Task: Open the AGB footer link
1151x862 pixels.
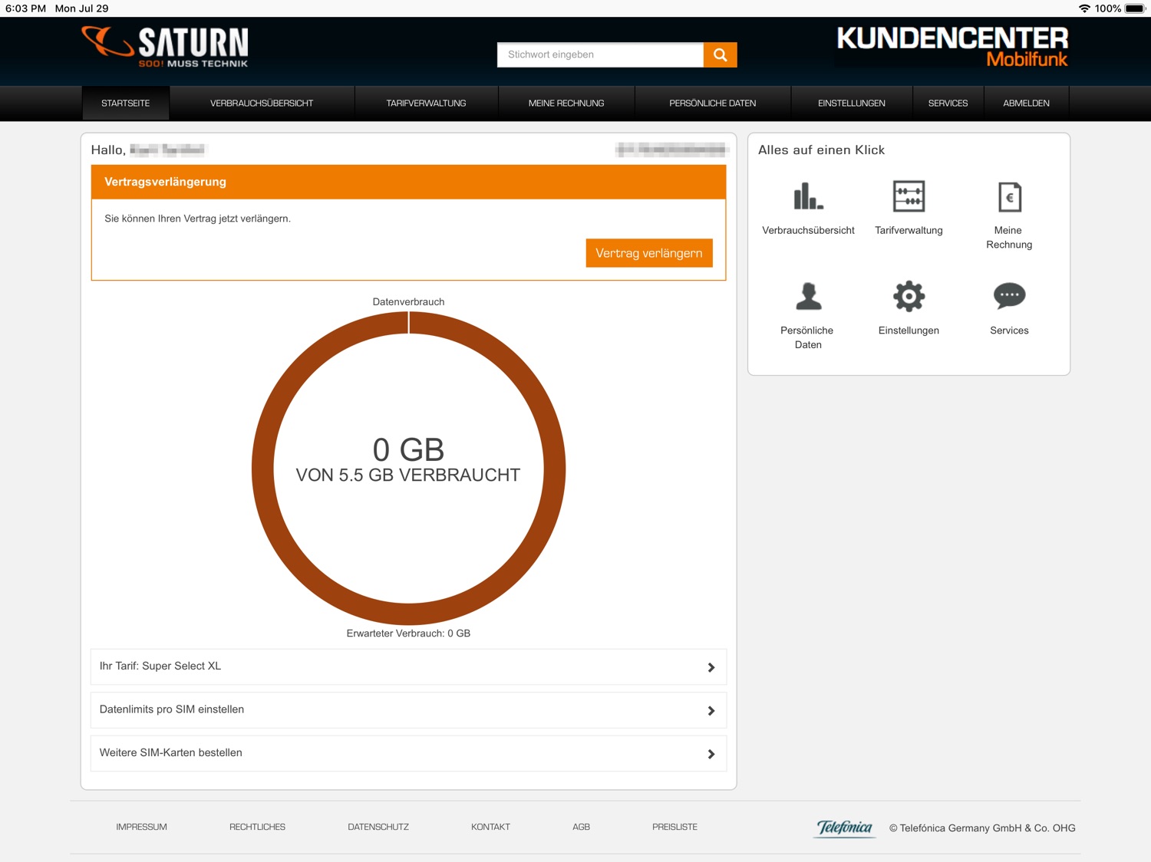Action: coord(581,827)
